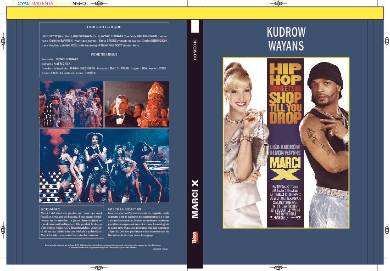The image size is (390, 271).
Task: Click the bottom-right registration crosshair mark
Action: pos(279,268)
